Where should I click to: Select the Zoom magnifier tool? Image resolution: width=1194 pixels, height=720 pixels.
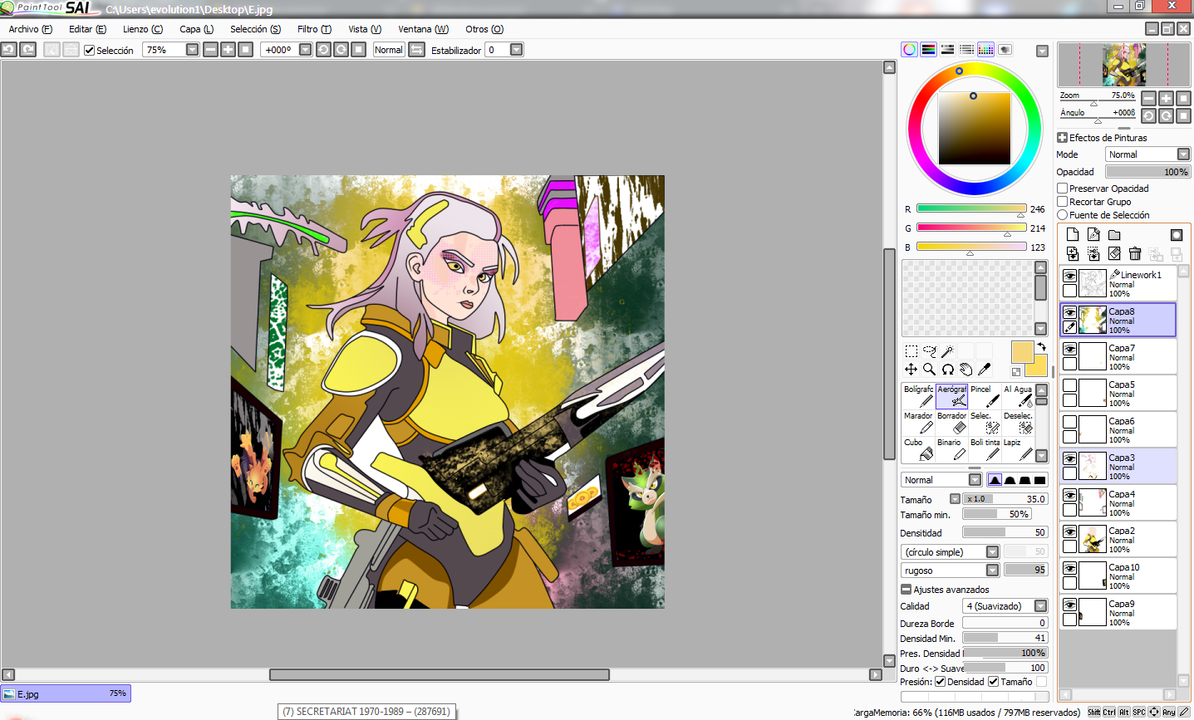tap(929, 370)
